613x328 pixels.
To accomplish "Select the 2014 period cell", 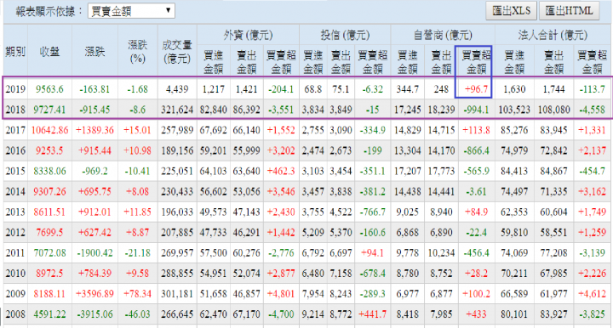I will tap(15, 191).
